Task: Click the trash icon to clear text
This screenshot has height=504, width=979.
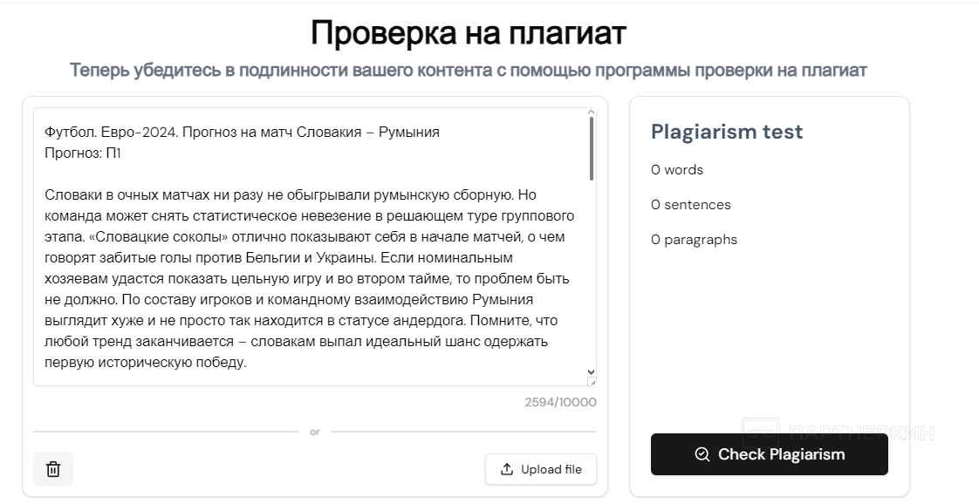Action: [x=53, y=469]
